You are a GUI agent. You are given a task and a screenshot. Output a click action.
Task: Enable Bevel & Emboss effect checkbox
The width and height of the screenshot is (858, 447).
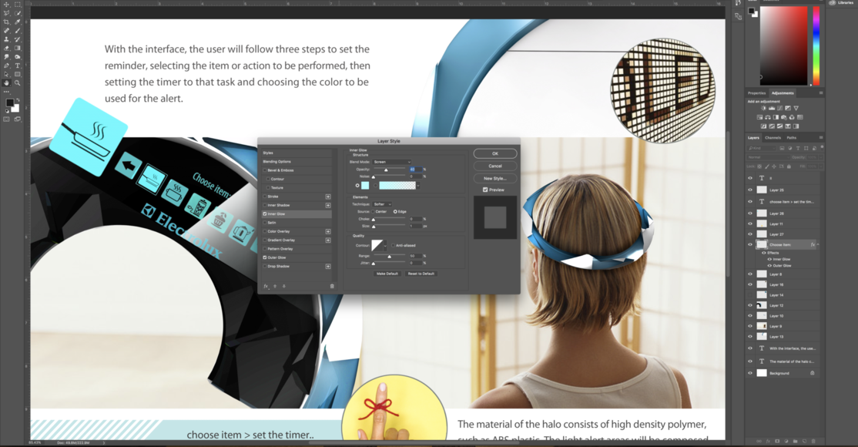click(266, 170)
